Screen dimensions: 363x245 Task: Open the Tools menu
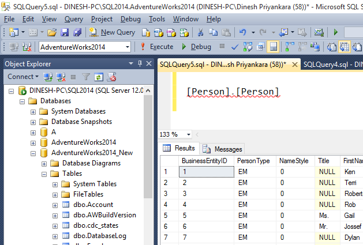157,19
